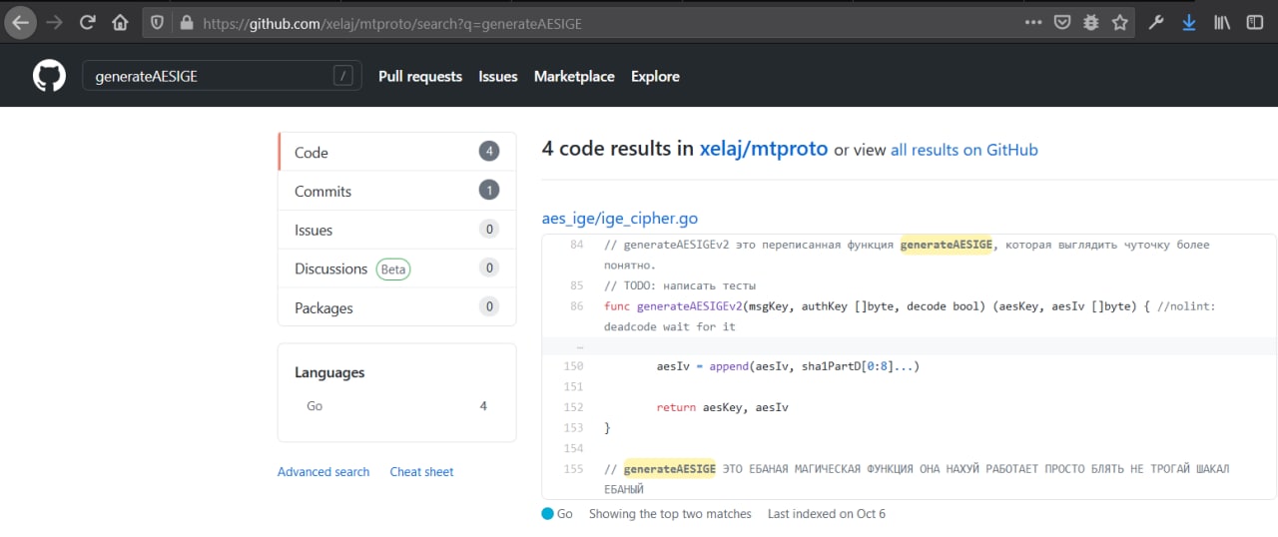Go to GitHub home via Octocat logo
Screen dimensions: 1278x537
[49, 76]
